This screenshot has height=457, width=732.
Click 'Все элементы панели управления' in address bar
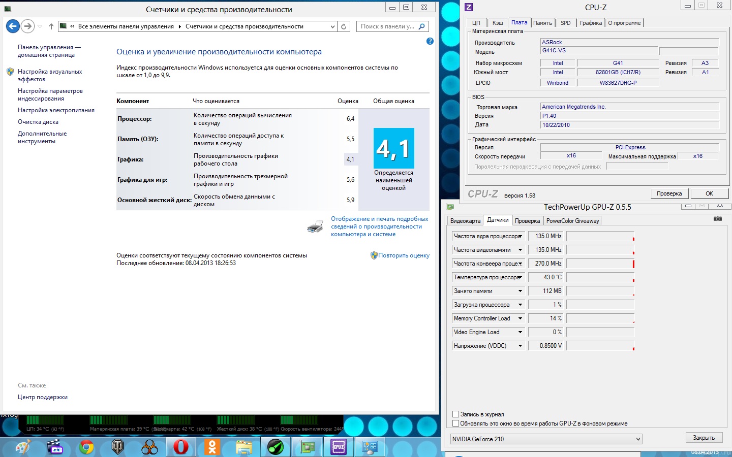(x=126, y=26)
